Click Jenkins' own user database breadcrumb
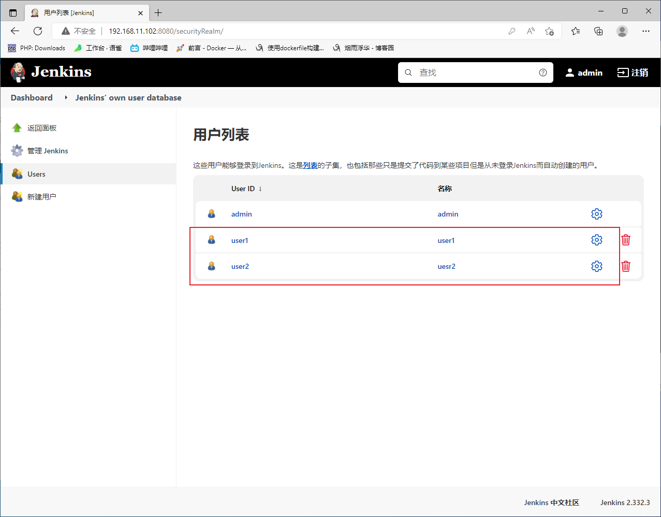 click(128, 97)
